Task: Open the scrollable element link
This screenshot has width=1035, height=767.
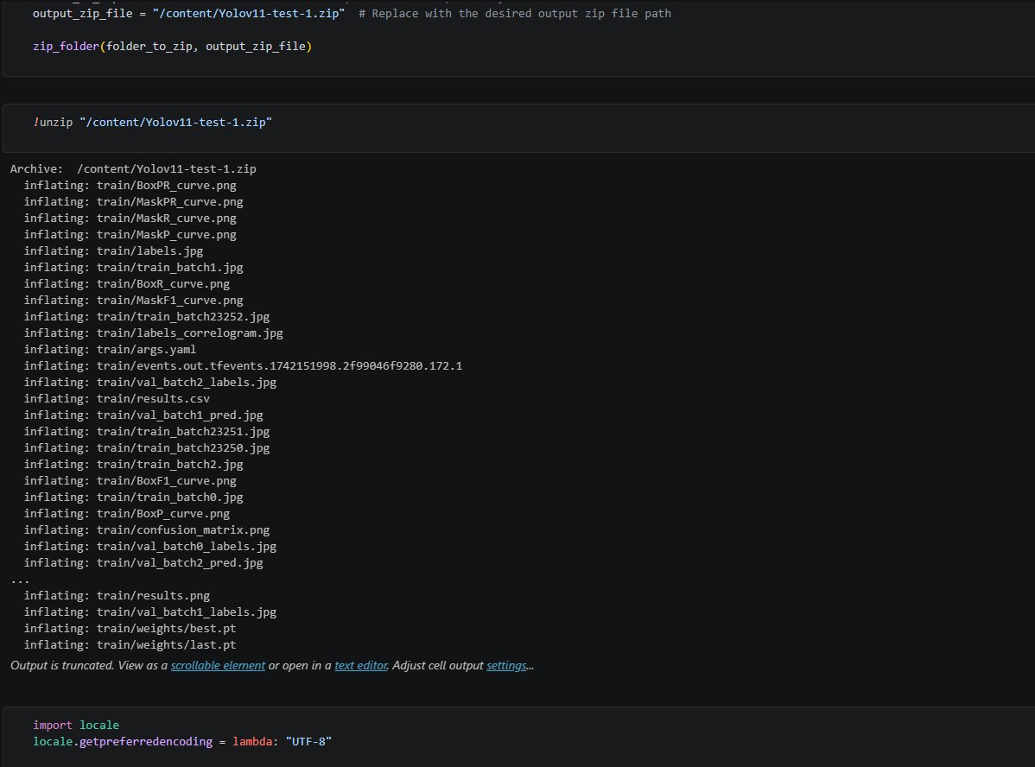Action: point(218,665)
